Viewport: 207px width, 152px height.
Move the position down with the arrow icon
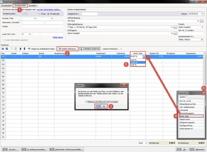(24, 49)
